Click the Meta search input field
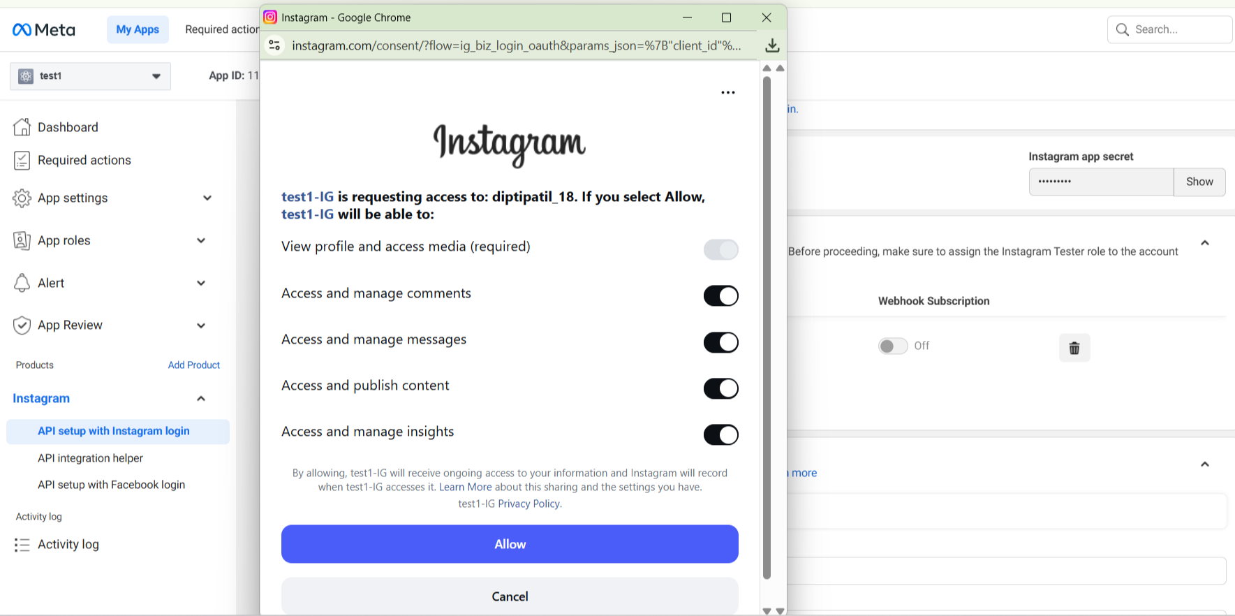 coord(1169,29)
